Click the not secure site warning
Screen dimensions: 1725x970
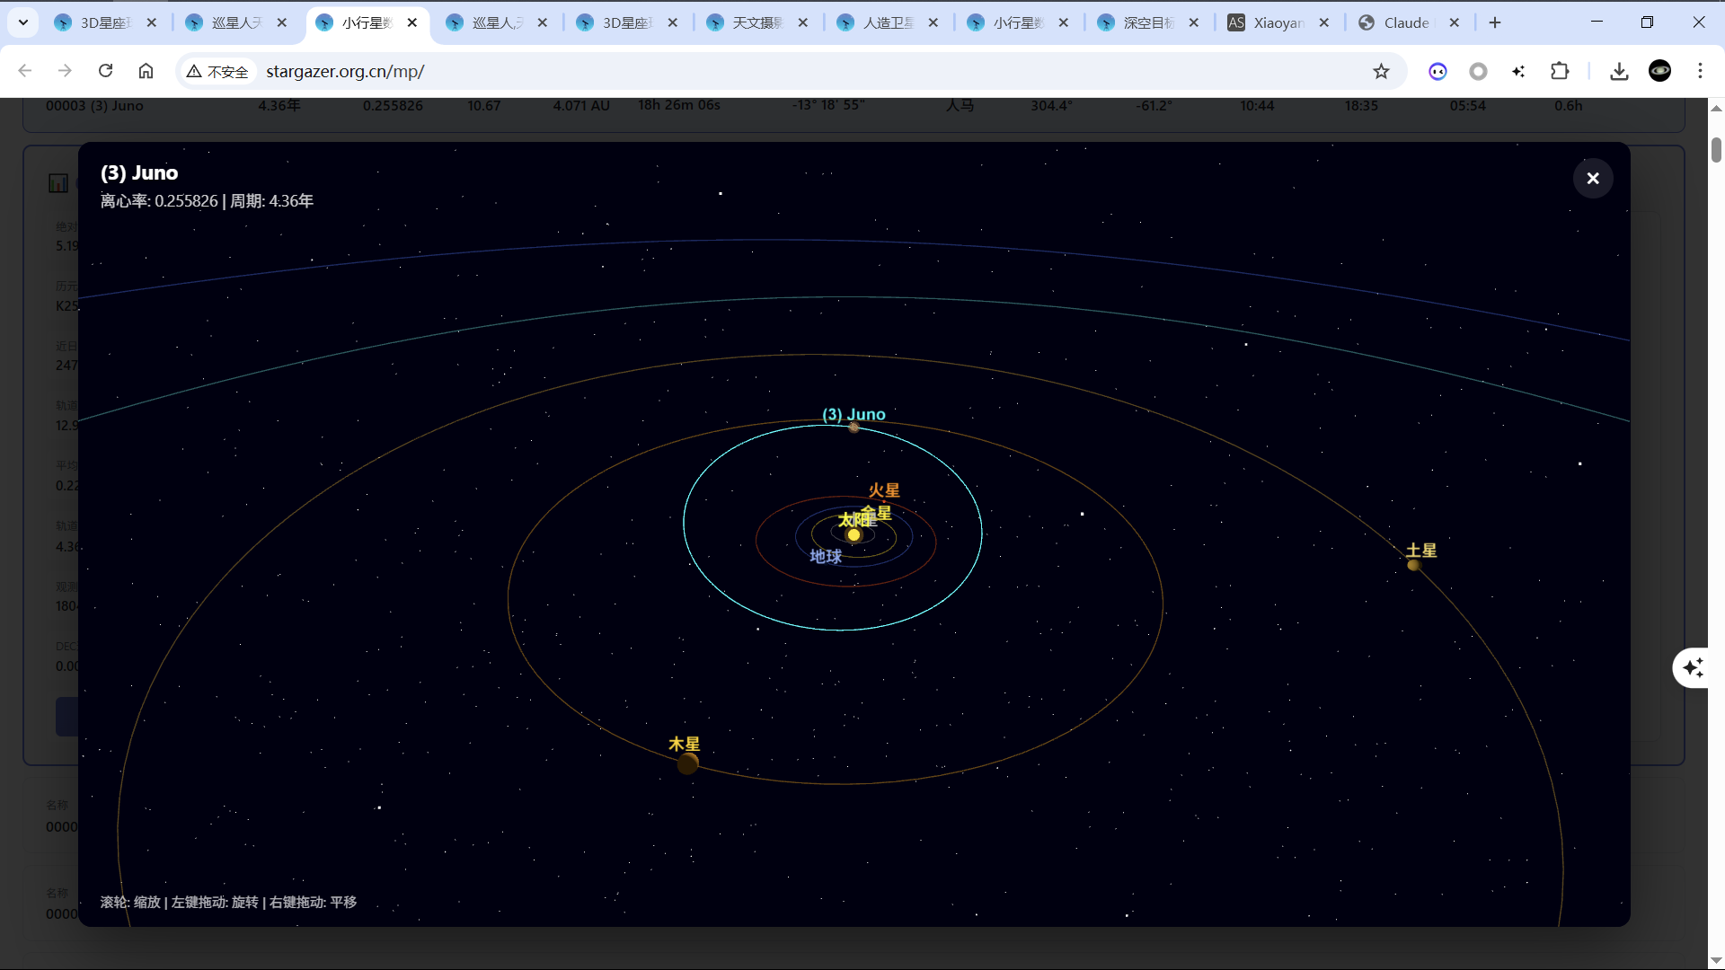217,71
